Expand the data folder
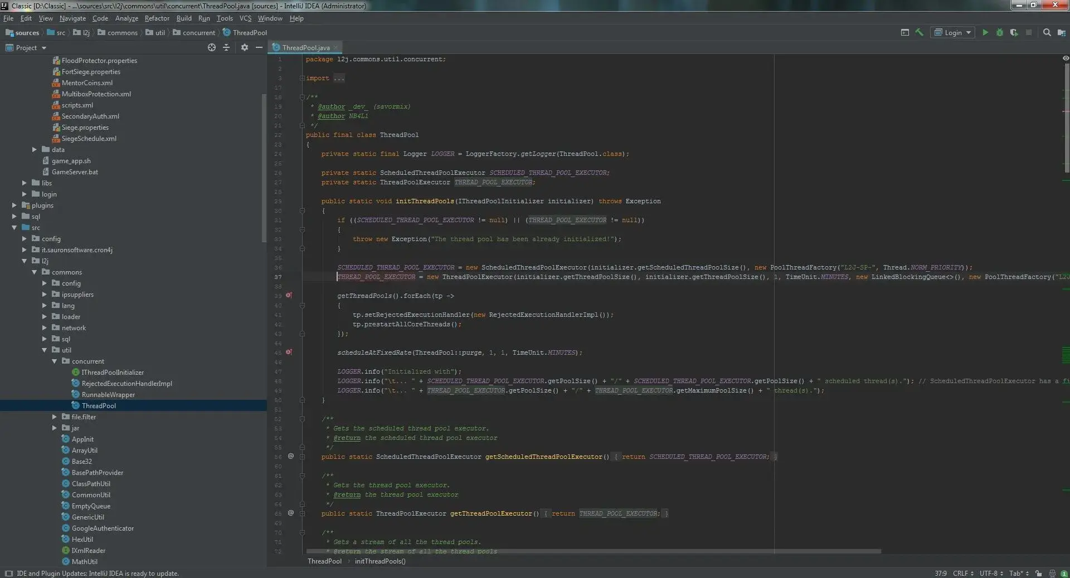 pos(34,149)
